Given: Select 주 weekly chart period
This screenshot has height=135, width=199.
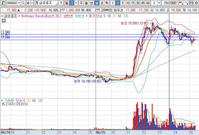Looking at the screenshot, I should 81,3.
